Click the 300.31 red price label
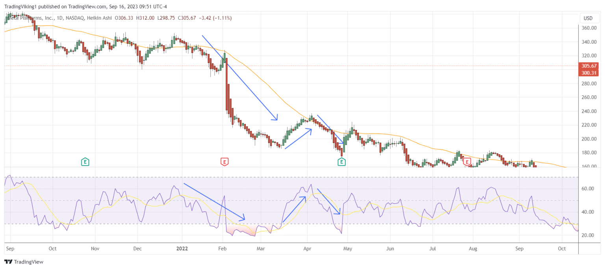 (x=589, y=73)
